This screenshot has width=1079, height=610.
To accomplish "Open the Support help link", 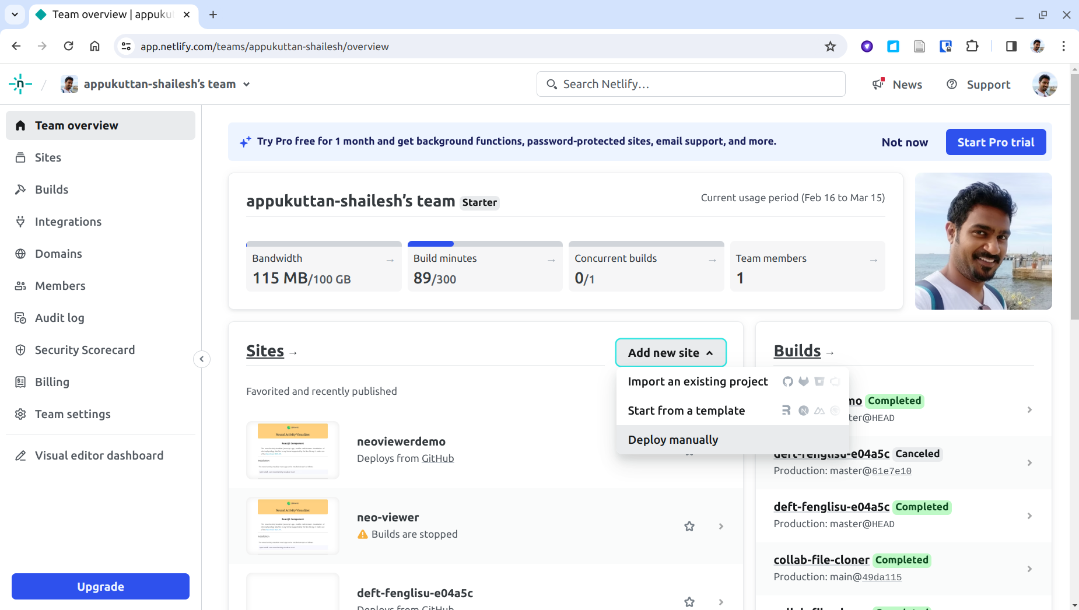I will click(x=978, y=84).
